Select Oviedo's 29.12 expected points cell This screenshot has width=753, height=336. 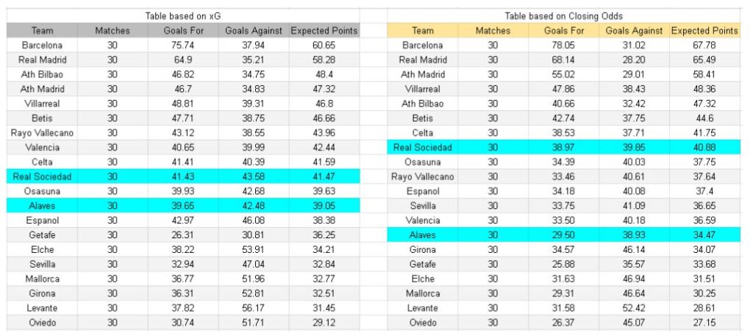coord(324,322)
